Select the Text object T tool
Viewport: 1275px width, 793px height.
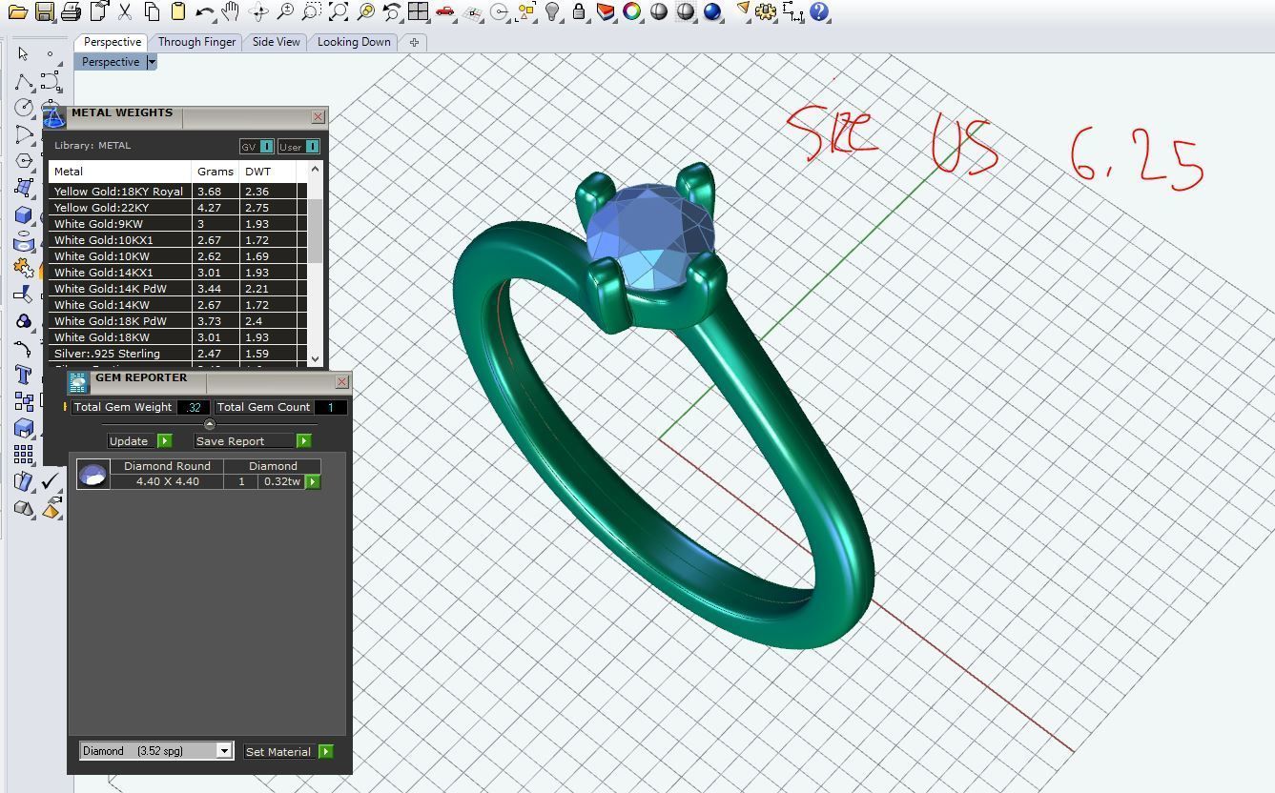tap(23, 375)
